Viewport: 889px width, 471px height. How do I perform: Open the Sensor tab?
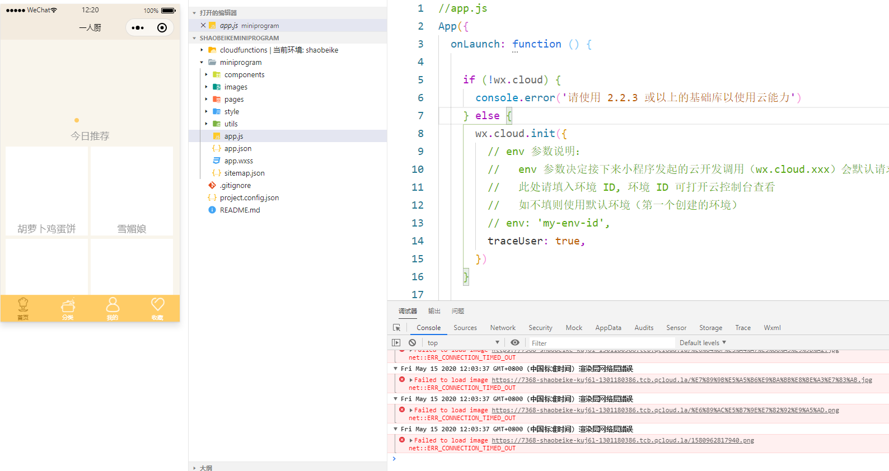pyautogui.click(x=676, y=328)
